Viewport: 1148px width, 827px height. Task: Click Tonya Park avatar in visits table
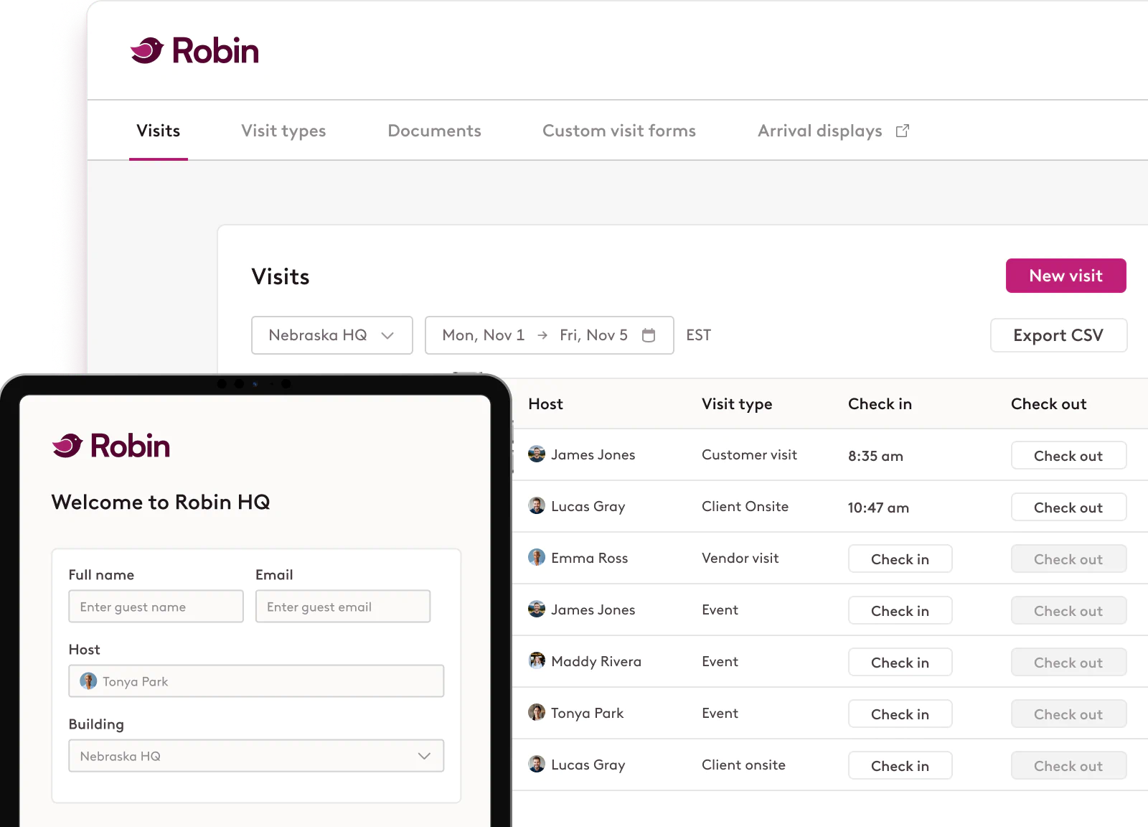click(x=537, y=713)
